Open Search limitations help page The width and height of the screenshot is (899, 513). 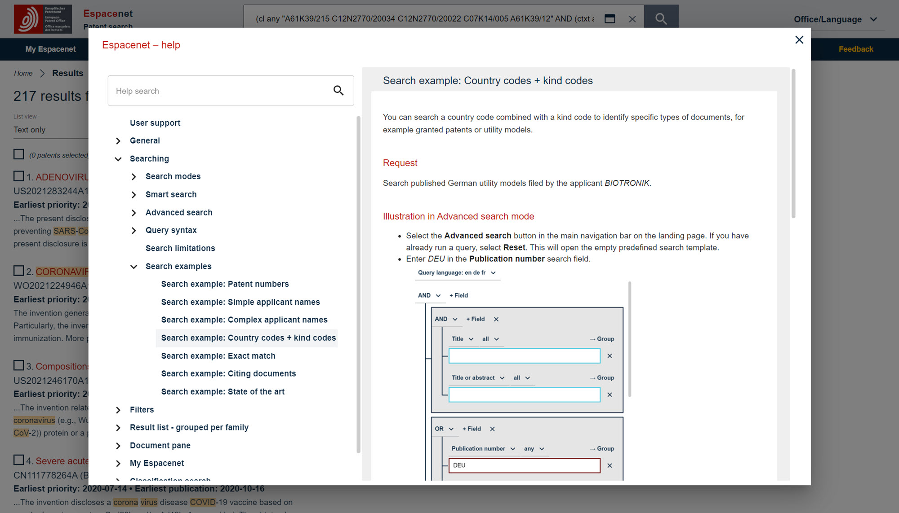pyautogui.click(x=180, y=248)
